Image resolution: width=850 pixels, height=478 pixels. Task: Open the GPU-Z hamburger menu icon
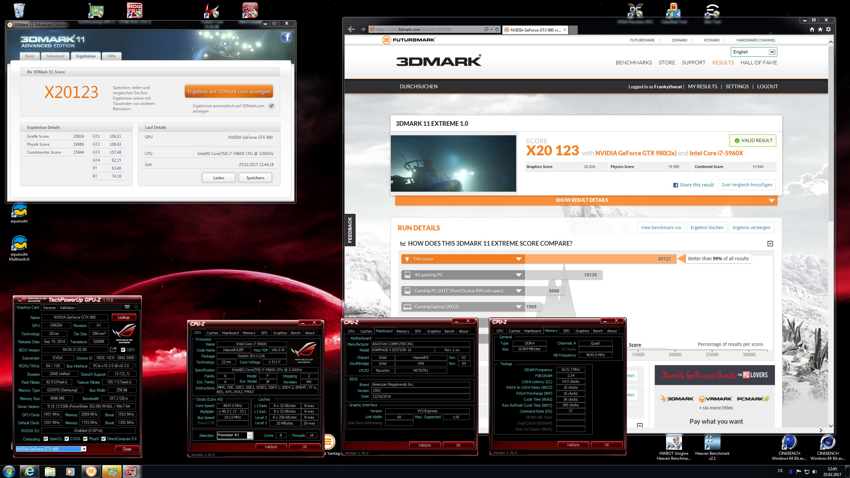pos(136,307)
